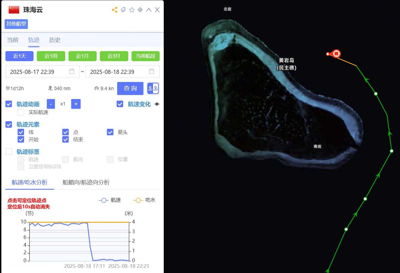Uncheck the 箭头 track element checkbox
Screen dimensions: 400x273
click(110, 132)
